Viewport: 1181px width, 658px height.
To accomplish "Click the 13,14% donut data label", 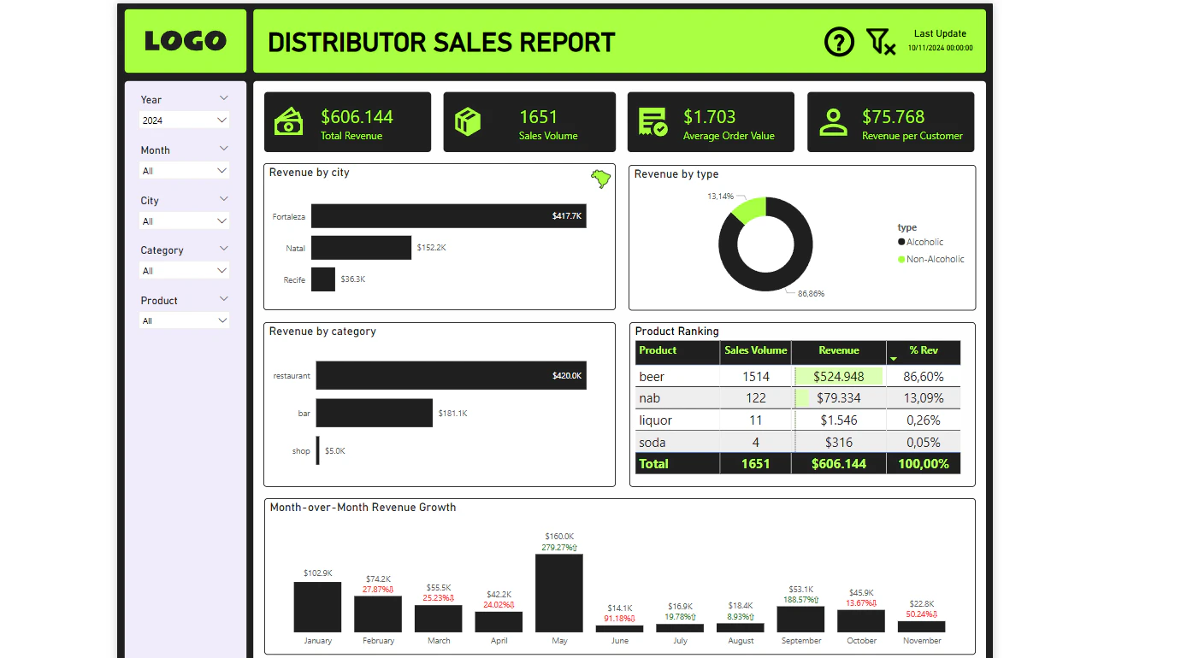I will 720,197.
